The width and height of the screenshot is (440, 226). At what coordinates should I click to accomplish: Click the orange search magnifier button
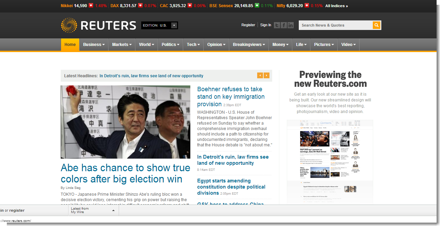pyautogui.click(x=377, y=25)
